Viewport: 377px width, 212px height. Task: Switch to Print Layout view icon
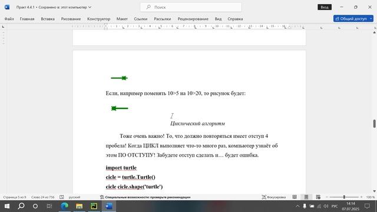point(306,197)
